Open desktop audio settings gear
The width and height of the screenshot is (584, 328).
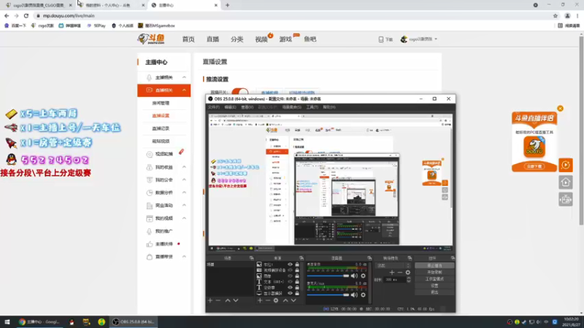[x=363, y=276]
